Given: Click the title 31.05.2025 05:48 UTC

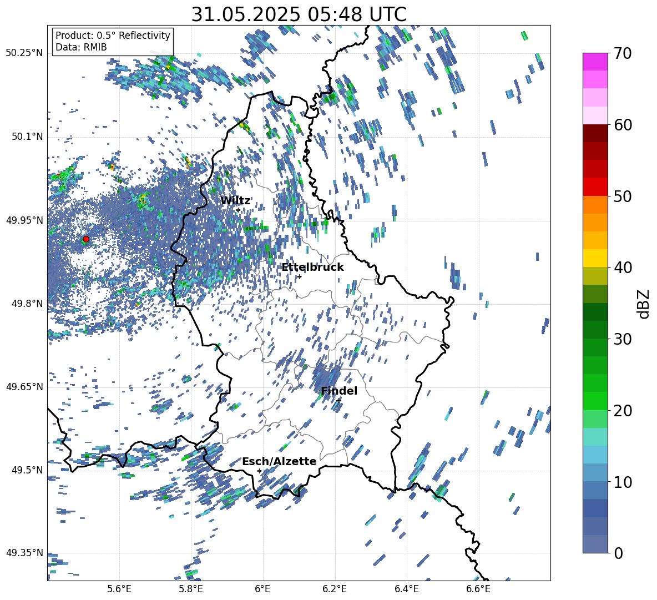Looking at the screenshot, I should (299, 14).
